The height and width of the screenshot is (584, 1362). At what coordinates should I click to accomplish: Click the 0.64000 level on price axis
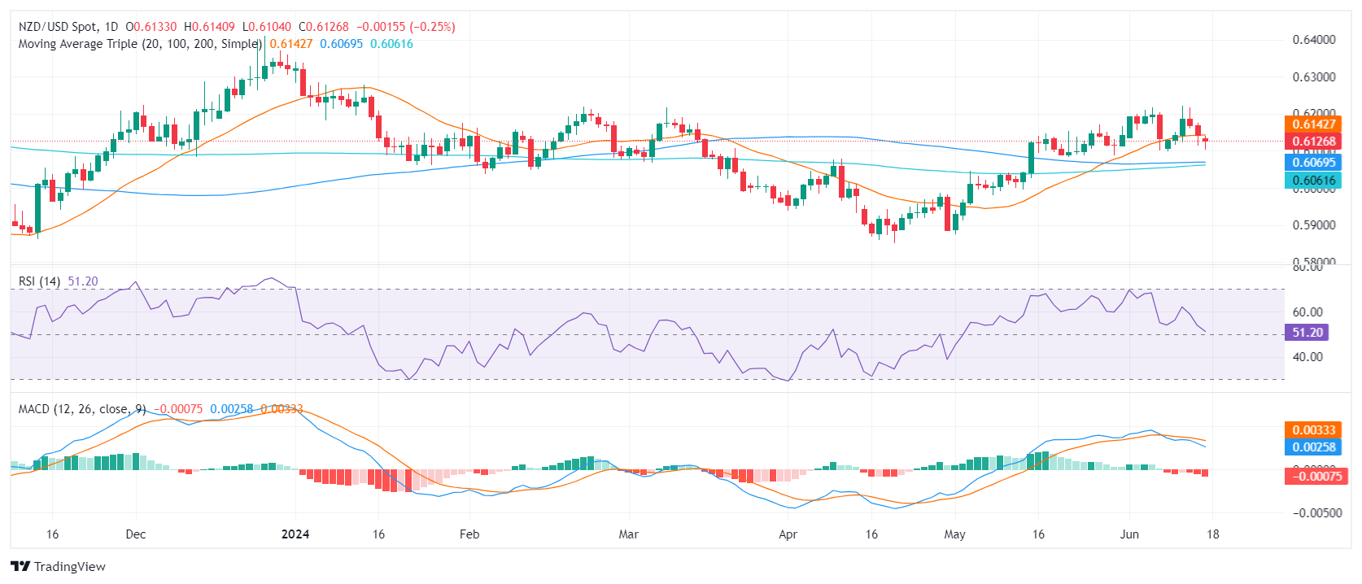1313,40
